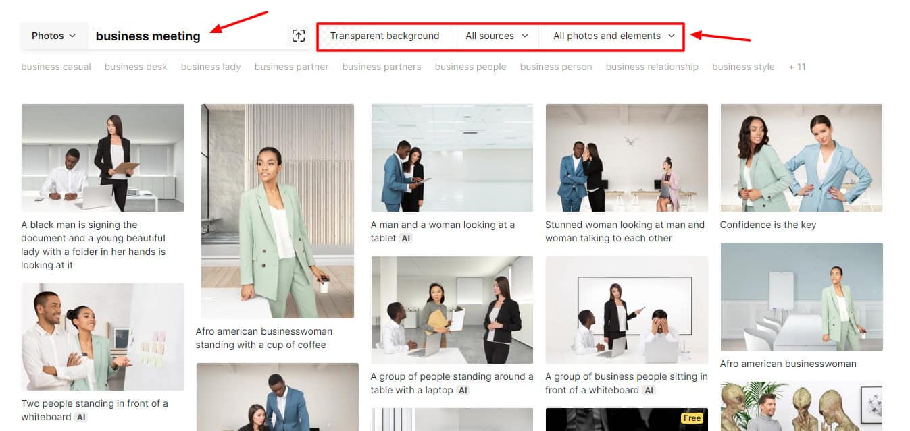
Task: Click the short 'Afro american businesswoman' caption
Action: pyautogui.click(x=788, y=364)
